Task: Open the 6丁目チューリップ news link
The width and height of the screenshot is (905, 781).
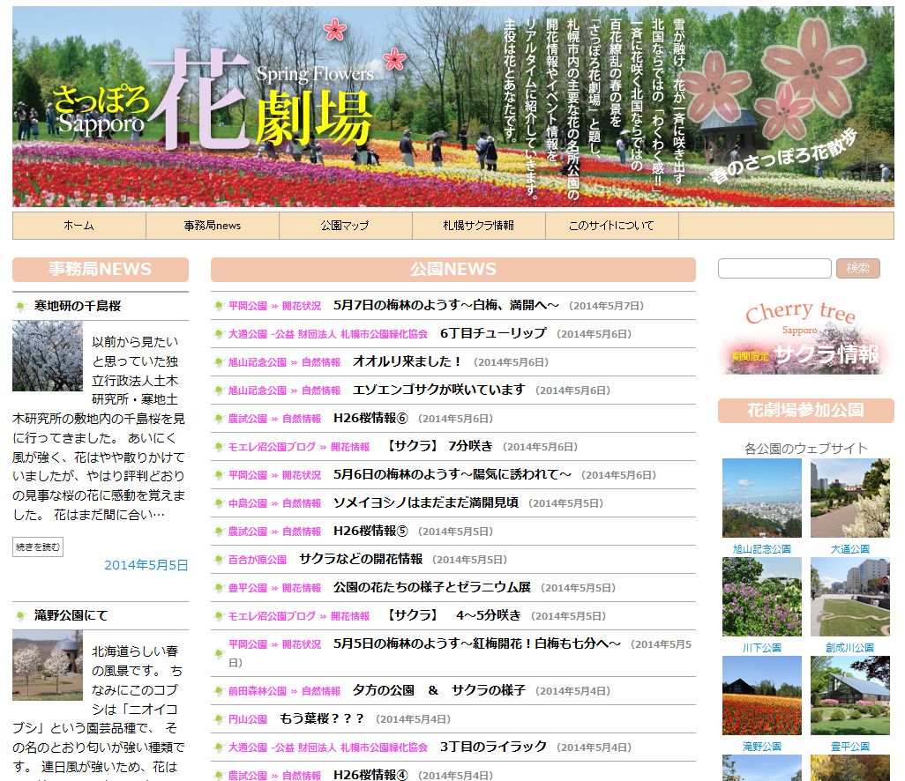Action: pos(493,333)
